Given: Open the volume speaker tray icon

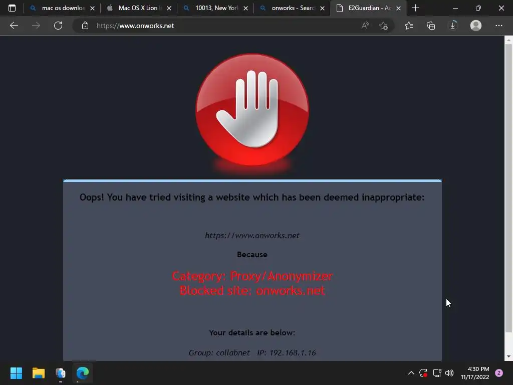Looking at the screenshot, I should (449, 373).
